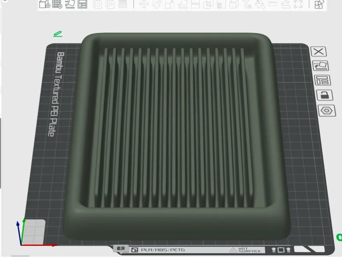Viewport: 342px width, 257px height.
Task: Select the Rotate tool in toolbar
Action: (x=156, y=4)
